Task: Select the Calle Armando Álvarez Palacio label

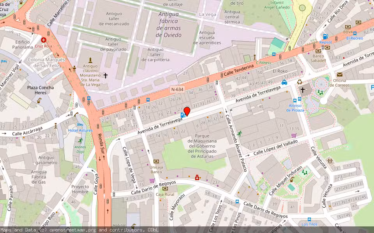Action: point(236,143)
